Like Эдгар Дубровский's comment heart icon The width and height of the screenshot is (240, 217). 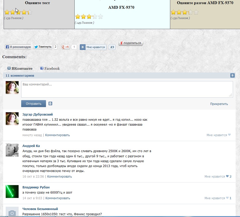click(229, 135)
